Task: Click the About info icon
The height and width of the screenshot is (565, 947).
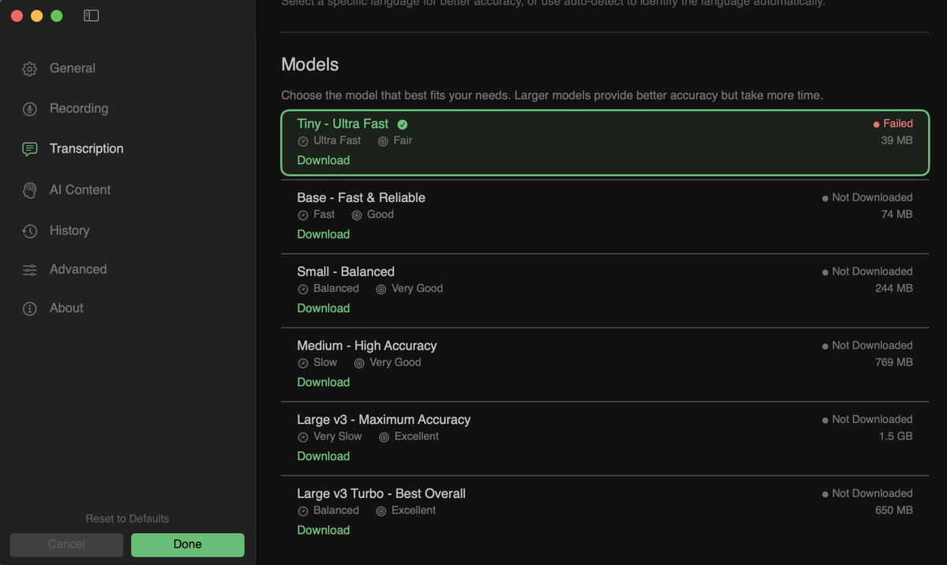Action: click(x=30, y=309)
